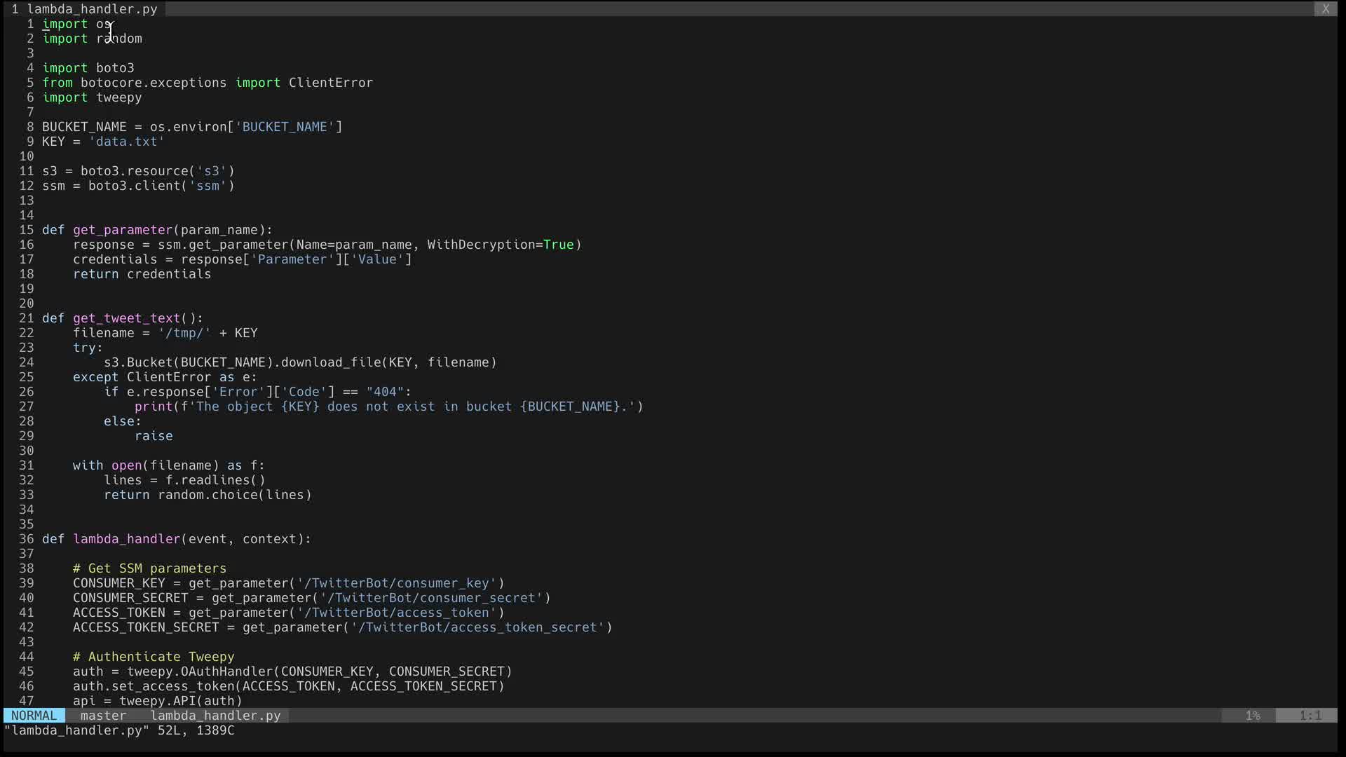Screen dimensions: 1346x757
Task: Click the 'data.txt' string literal
Action: pyautogui.click(x=126, y=142)
